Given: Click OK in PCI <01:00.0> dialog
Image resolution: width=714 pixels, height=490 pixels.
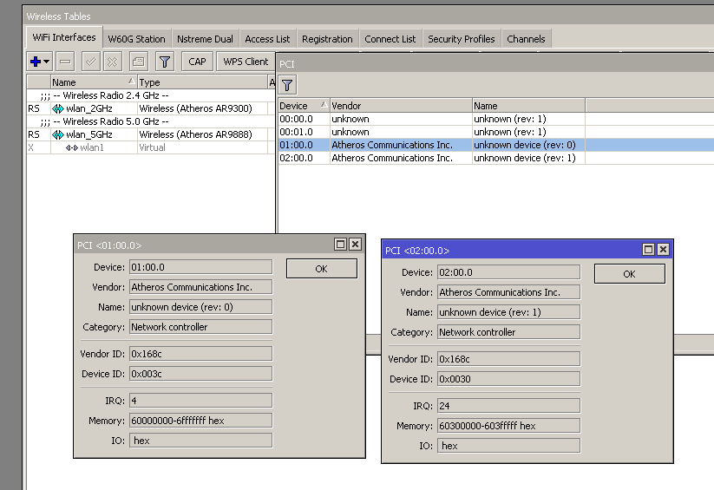Looking at the screenshot, I should click(x=322, y=269).
